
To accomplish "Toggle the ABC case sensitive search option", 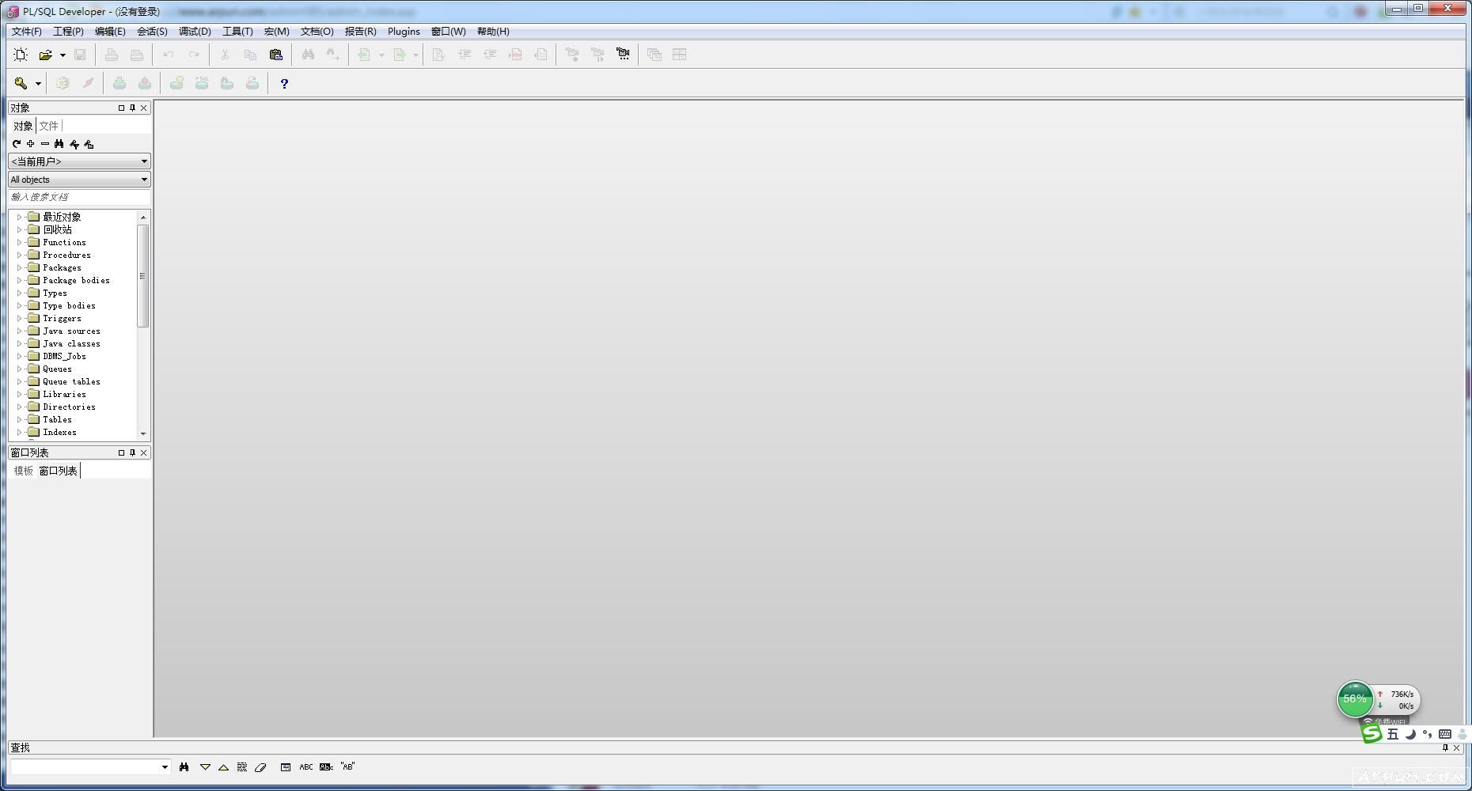I will coord(305,766).
